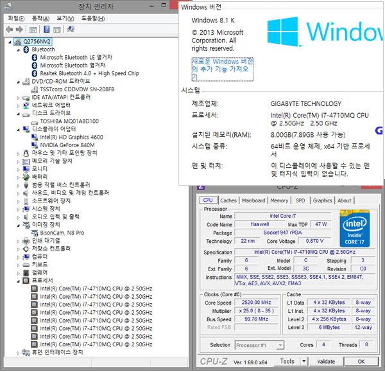Select the 모니터 monitor category icon
The width and height of the screenshot is (385, 372).
[26, 169]
